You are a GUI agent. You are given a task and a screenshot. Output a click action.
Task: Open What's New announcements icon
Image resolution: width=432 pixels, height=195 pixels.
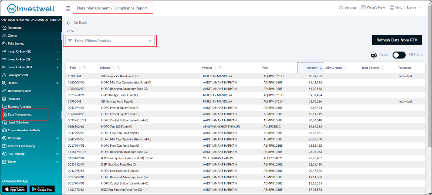pyautogui.click(x=363, y=8)
